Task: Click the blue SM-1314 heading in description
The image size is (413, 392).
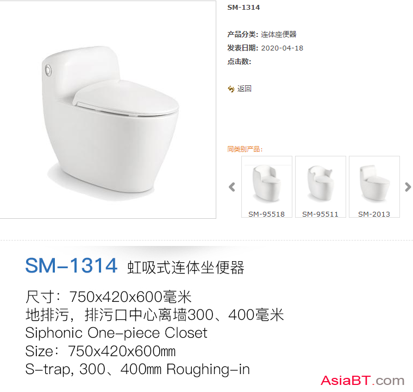Action: point(71,265)
